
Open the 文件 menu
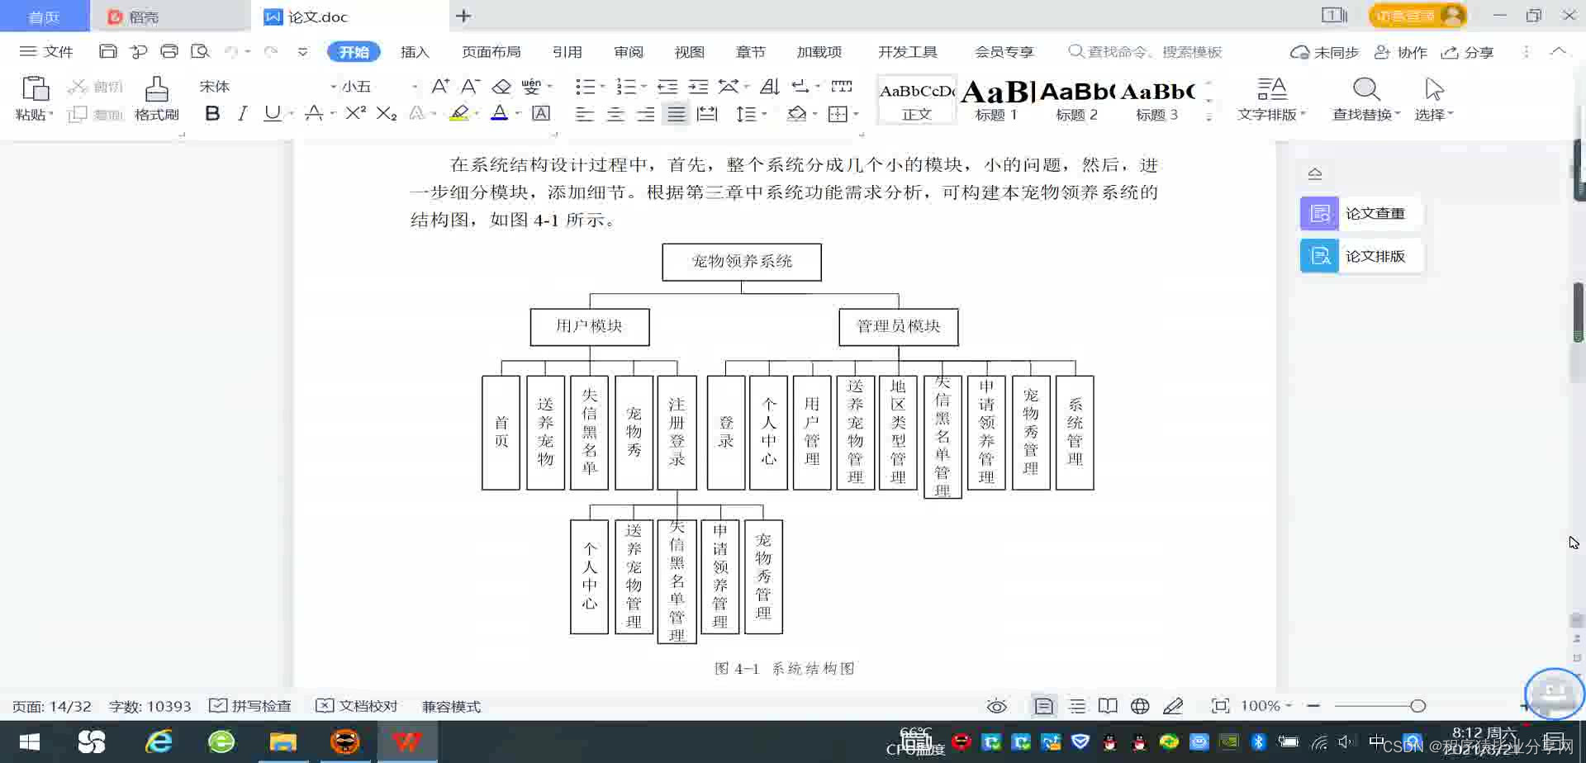[x=47, y=51]
